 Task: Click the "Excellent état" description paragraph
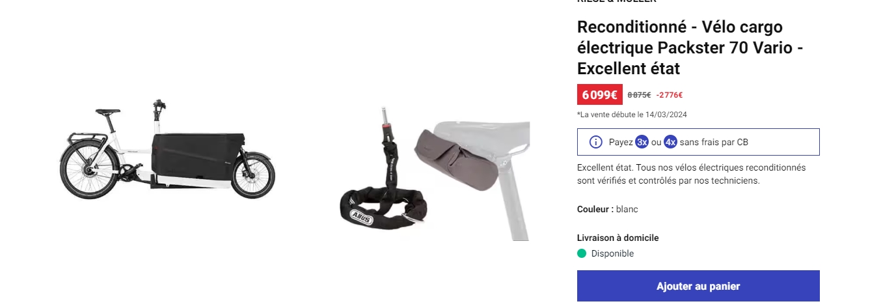[691, 174]
